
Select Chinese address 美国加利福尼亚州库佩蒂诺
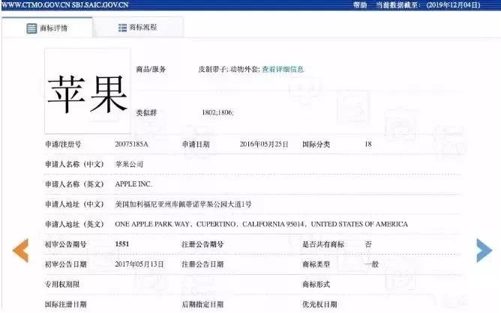[x=157, y=204]
